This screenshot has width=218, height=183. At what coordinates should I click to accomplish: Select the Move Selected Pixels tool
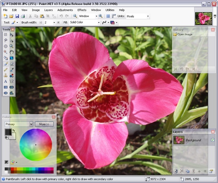coord(11,35)
